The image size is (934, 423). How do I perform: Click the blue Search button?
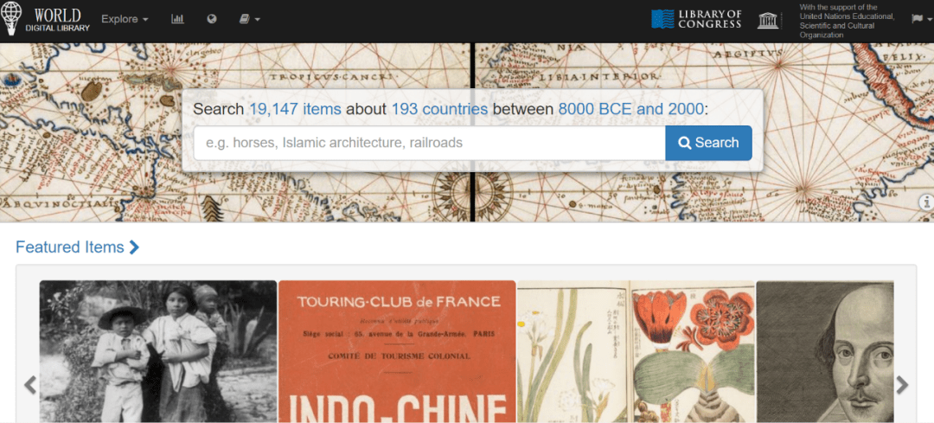(709, 143)
